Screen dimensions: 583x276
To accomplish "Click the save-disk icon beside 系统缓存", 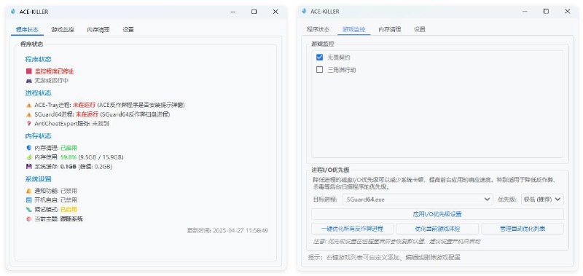I will click(29, 167).
